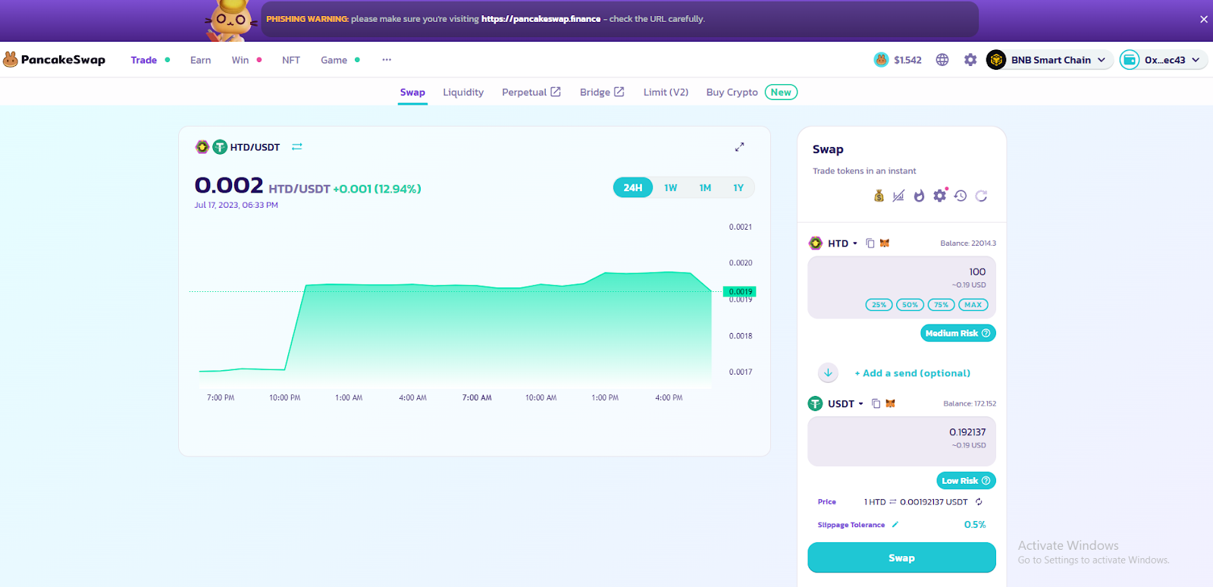
Task: Open the Bridge external link tab
Action: tap(602, 93)
